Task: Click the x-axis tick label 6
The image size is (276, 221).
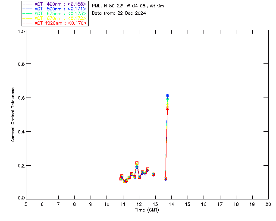Action: click(42, 205)
